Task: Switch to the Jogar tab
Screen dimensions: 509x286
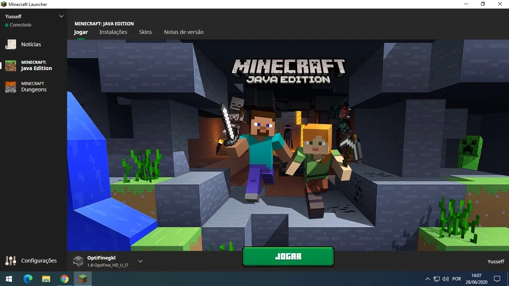Action: click(x=81, y=32)
